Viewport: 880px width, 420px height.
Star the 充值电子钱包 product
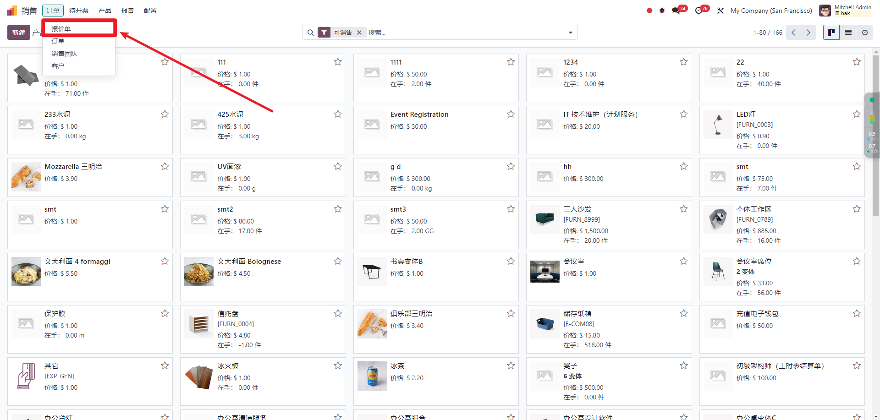857,313
